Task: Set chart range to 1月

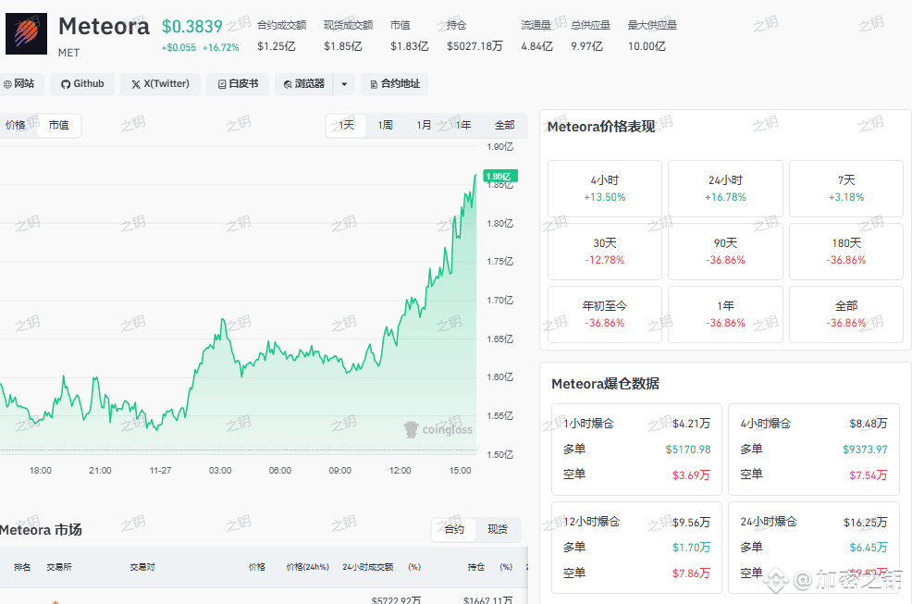Action: (424, 125)
